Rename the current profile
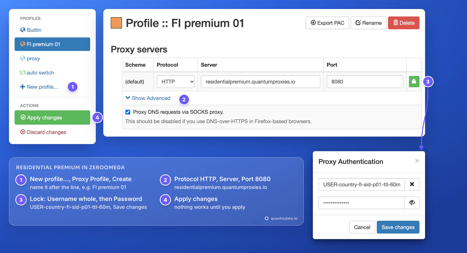This screenshot has height=253, width=467. (368, 23)
